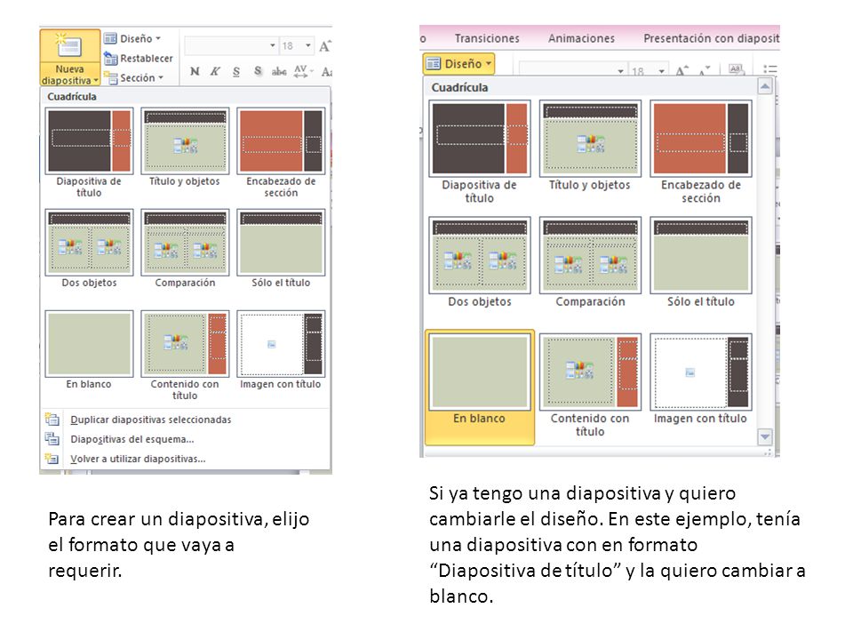Toggle italic K formatting
The image size is (853, 640).
(x=215, y=71)
